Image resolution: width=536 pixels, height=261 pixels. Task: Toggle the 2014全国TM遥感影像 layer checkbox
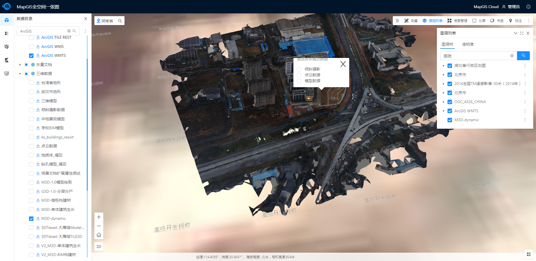click(x=450, y=84)
